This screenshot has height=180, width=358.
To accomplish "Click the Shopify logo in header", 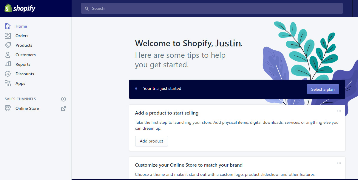I will [20, 8].
